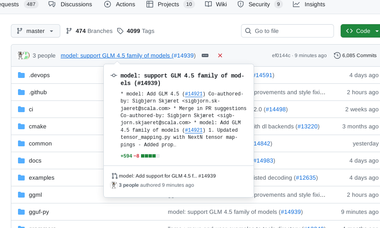The height and width of the screenshot is (228, 380).
Task: Open #12635 link in examples row
Action: tap(306, 178)
